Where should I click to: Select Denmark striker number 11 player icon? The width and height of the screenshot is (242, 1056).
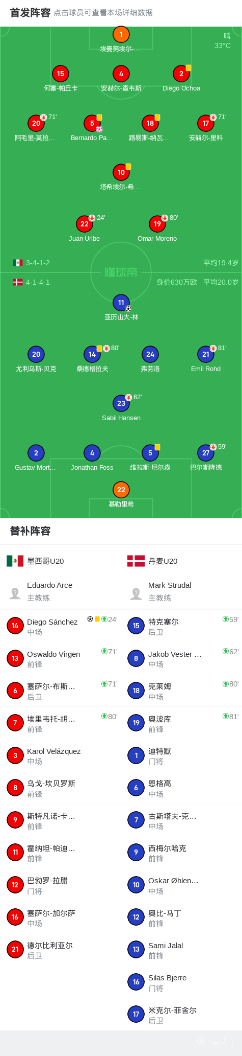coord(121,303)
